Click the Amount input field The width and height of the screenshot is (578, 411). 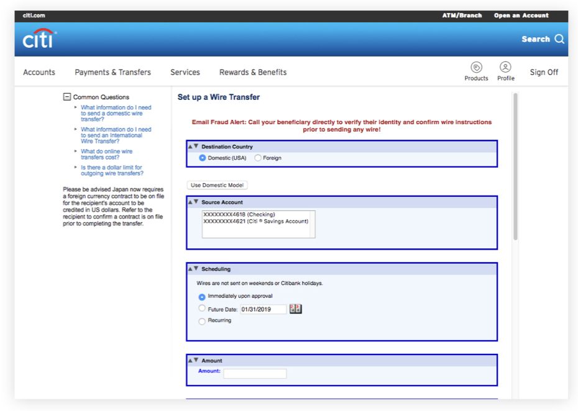pyautogui.click(x=255, y=374)
